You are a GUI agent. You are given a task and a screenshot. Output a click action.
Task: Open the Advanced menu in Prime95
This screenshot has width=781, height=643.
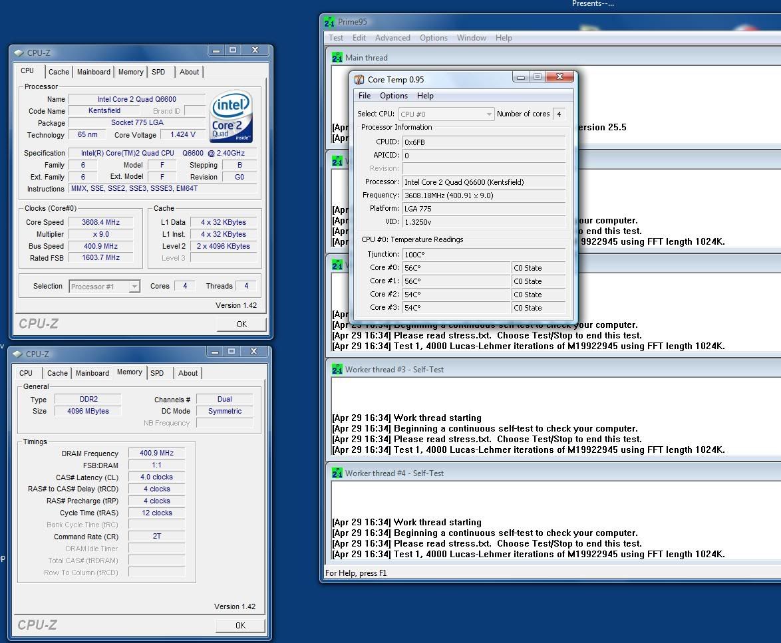point(392,38)
